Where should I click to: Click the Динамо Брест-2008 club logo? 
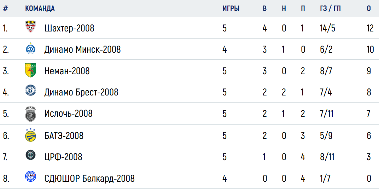coord(30,91)
